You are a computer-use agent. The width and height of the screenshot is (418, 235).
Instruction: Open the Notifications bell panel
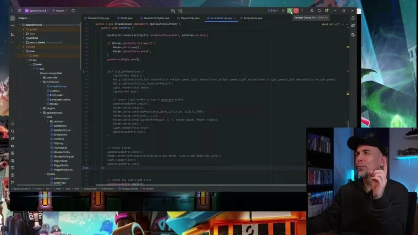[x=353, y=18]
